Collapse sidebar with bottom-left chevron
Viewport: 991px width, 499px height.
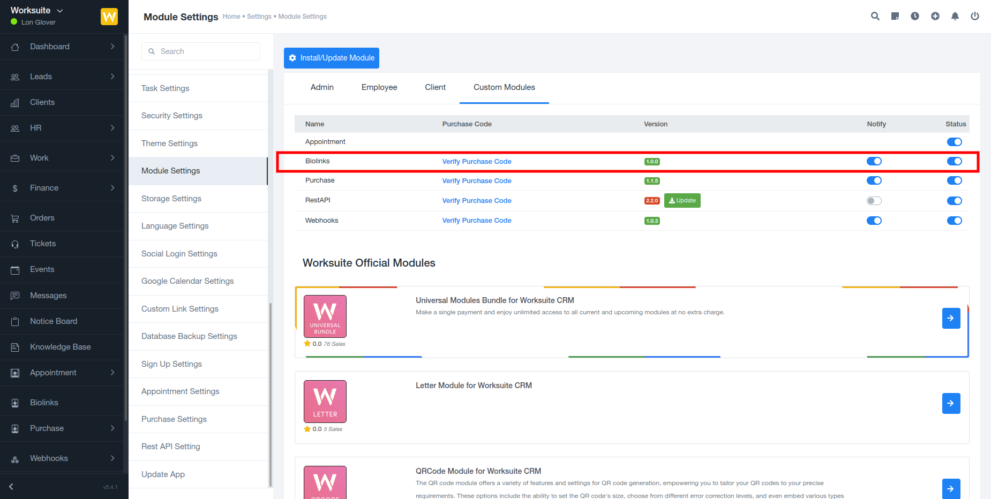pos(11,487)
